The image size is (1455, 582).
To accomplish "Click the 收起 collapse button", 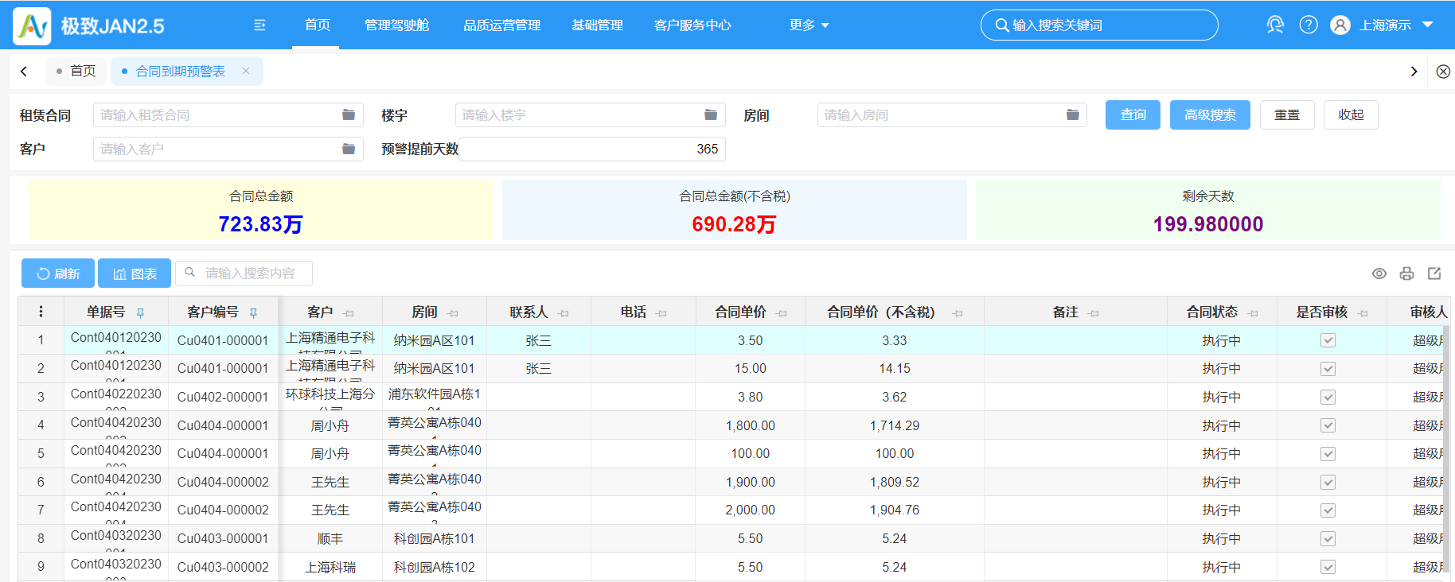I will click(1351, 115).
